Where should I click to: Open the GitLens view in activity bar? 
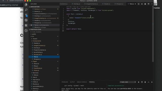[x=26, y=31]
